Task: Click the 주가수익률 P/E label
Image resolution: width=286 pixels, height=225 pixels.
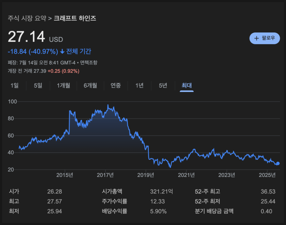Action: pyautogui.click(x=115, y=201)
